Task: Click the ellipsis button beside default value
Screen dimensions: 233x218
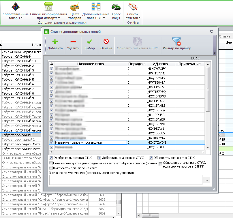Action: coord(206,181)
